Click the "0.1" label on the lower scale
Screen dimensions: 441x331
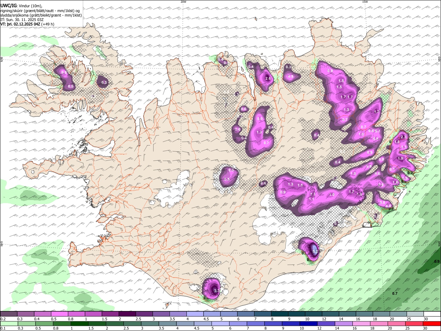3,328
